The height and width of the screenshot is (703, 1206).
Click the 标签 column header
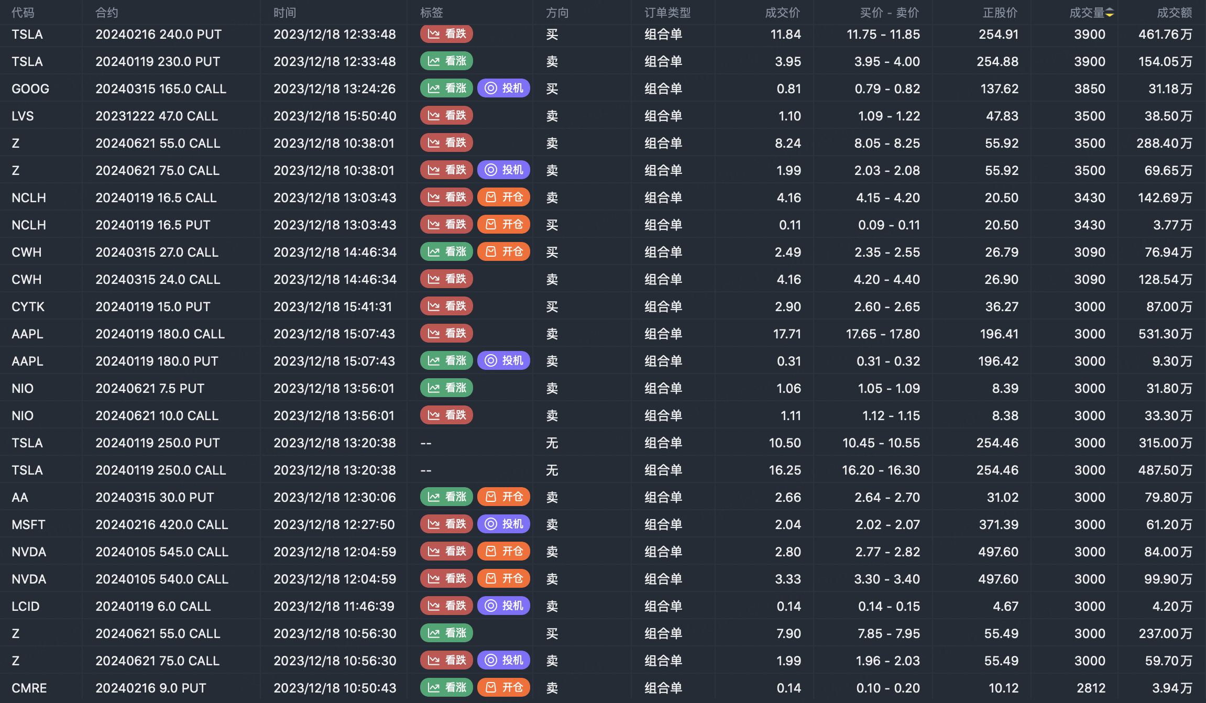pyautogui.click(x=431, y=13)
